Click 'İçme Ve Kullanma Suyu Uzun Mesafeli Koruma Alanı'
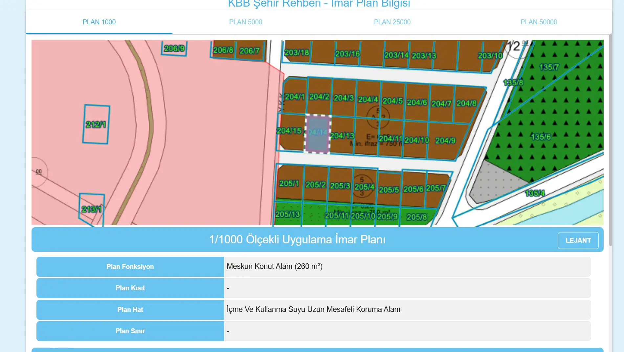This screenshot has height=352, width=624. pos(313,309)
